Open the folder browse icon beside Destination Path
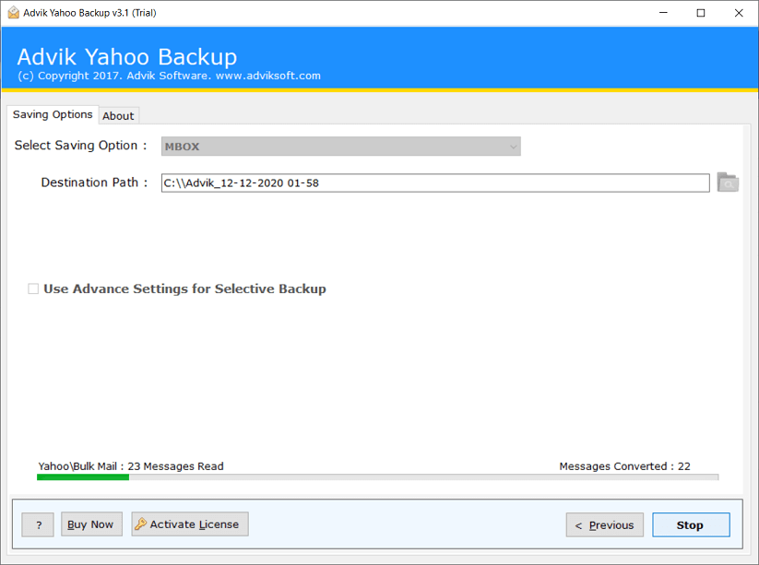 (728, 182)
